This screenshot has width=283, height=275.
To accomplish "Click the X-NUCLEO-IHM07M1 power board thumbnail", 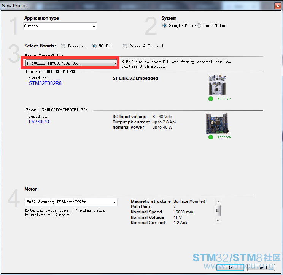I will tap(217, 123).
